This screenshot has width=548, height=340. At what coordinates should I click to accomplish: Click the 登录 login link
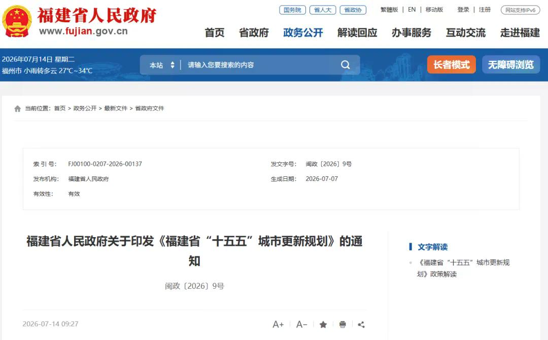(x=463, y=10)
